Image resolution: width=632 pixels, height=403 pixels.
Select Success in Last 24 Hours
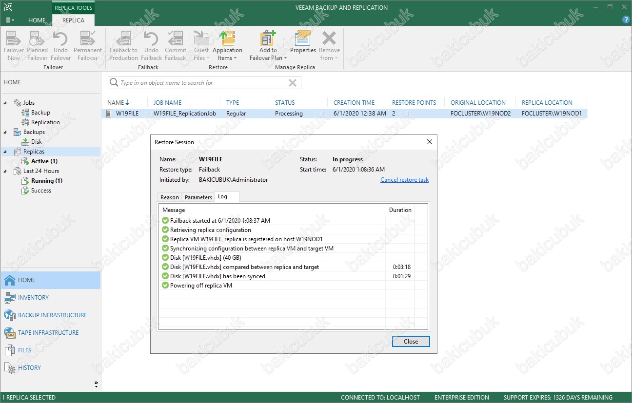tap(41, 191)
